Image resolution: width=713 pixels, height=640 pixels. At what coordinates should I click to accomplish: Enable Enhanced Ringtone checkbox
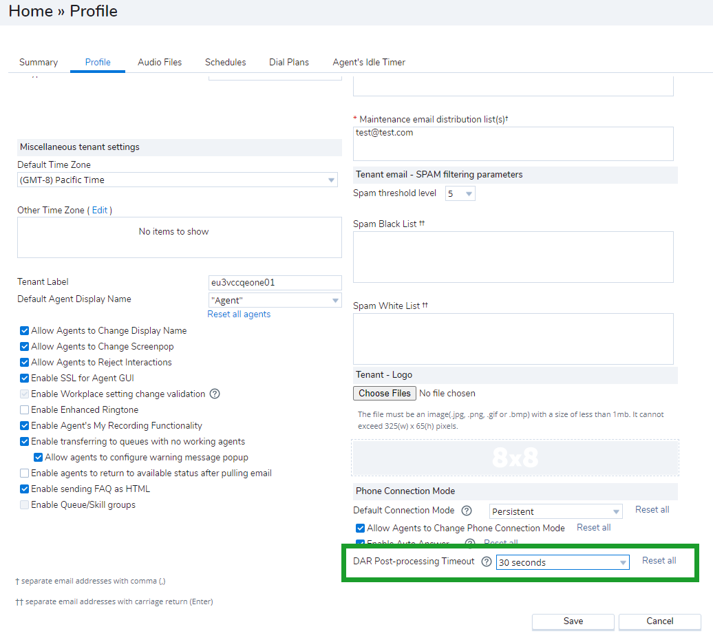[x=25, y=409]
